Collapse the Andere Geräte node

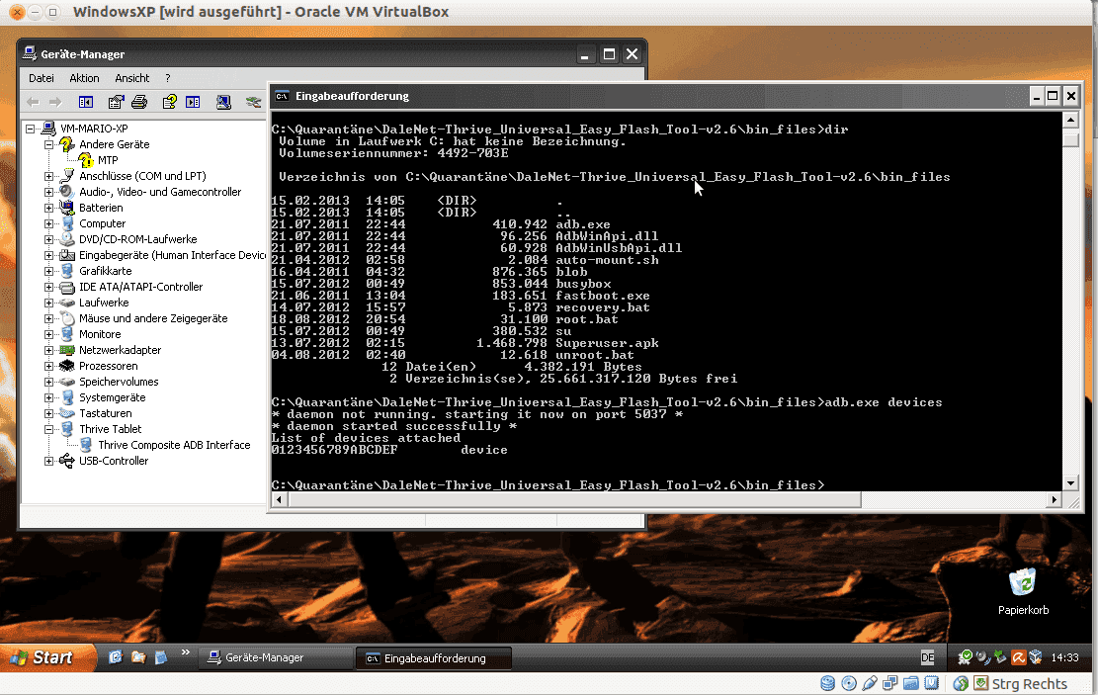[48, 145]
